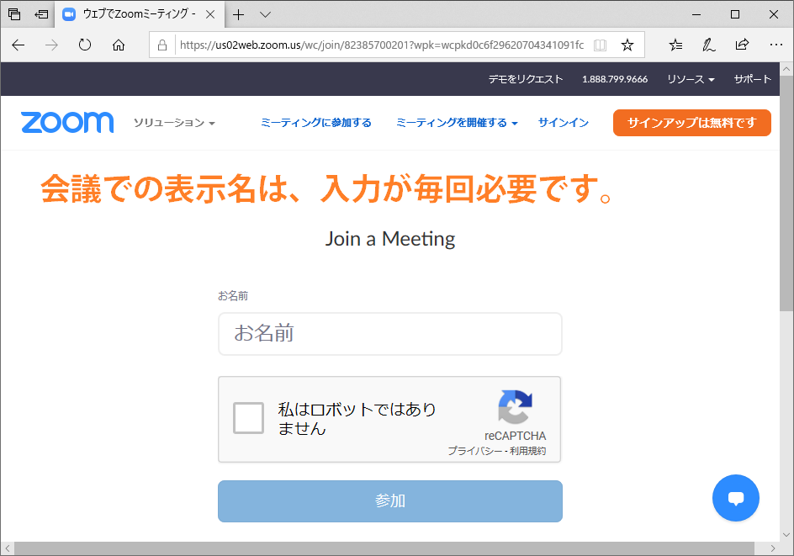Click the share page icon
This screenshot has height=556, width=794.
[743, 45]
